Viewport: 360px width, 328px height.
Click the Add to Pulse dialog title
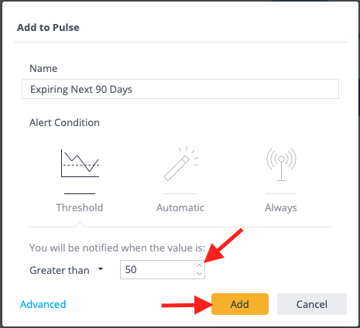48,27
